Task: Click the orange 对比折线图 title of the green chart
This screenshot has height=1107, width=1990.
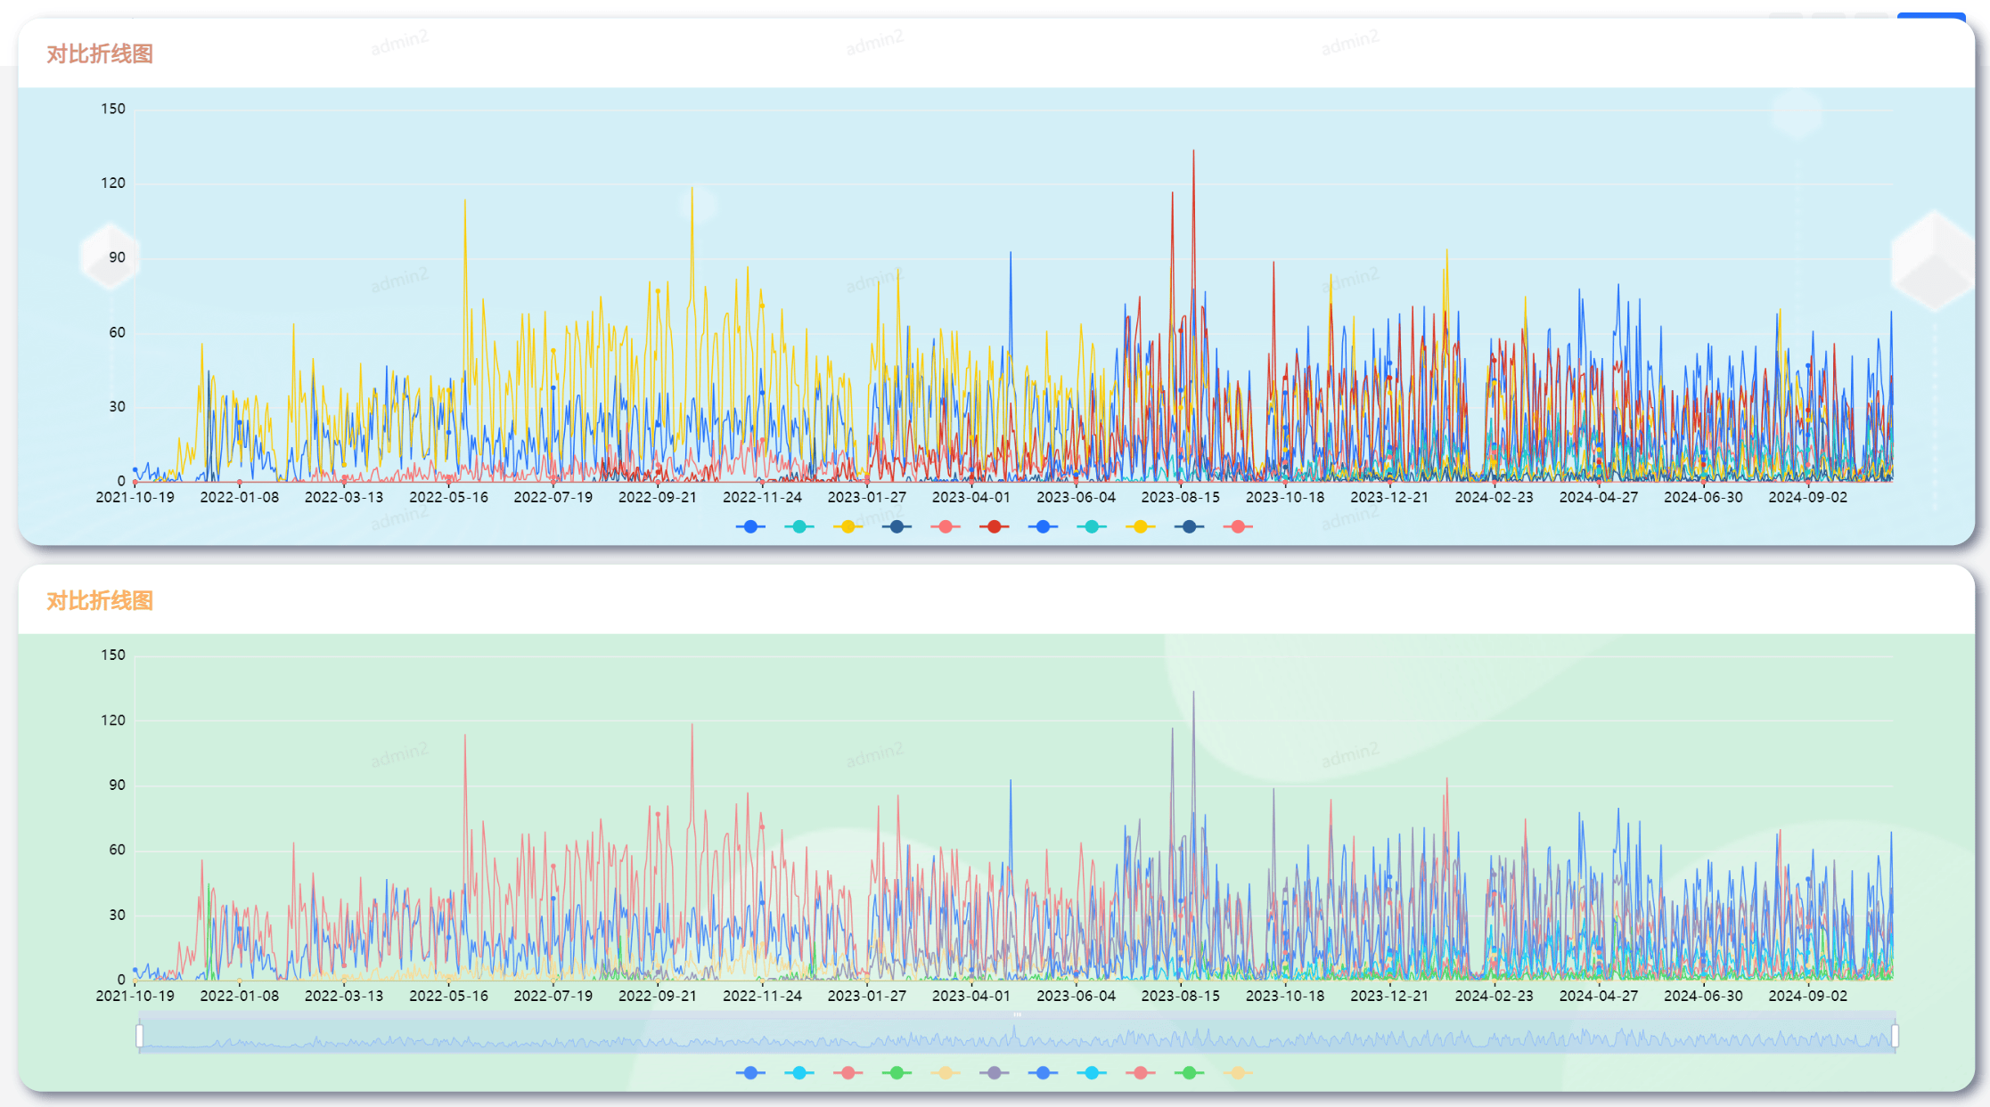Action: pyautogui.click(x=100, y=600)
